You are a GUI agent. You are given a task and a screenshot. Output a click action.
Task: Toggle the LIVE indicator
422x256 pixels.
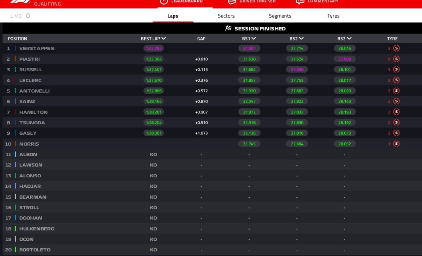tap(28, 16)
